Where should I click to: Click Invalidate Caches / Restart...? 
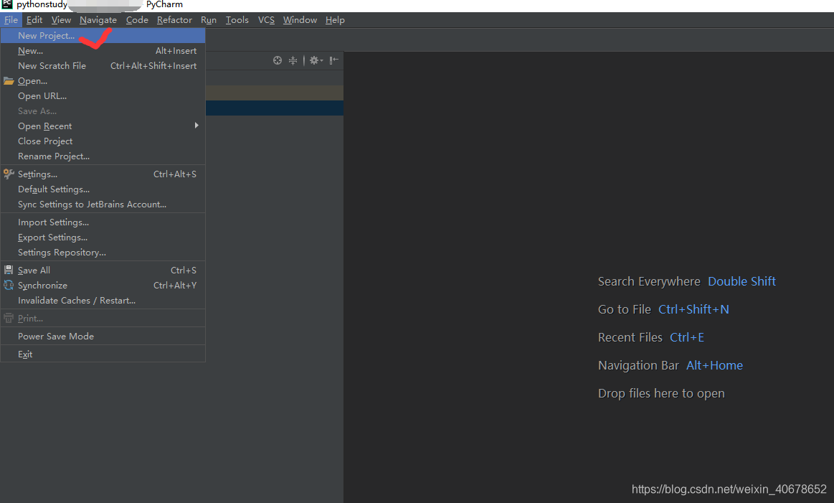[103, 300]
